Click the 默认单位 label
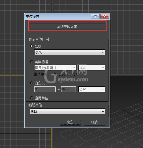 pos(41,75)
